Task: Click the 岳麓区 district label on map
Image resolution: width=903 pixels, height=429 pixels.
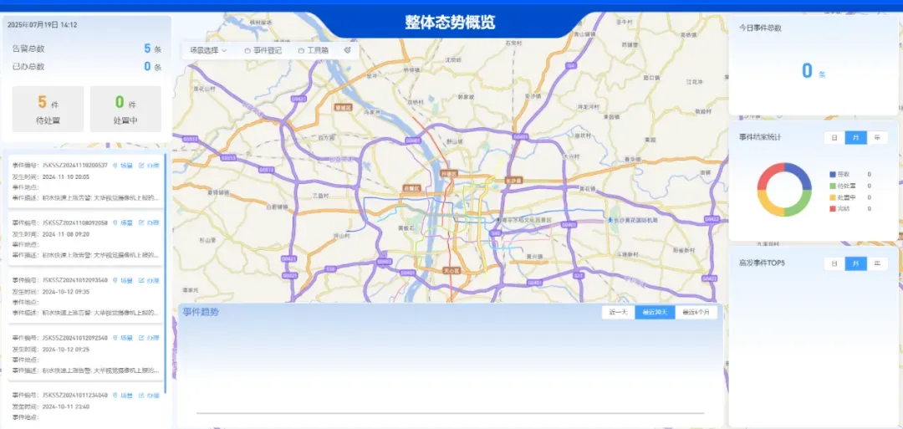Action: 411,187
